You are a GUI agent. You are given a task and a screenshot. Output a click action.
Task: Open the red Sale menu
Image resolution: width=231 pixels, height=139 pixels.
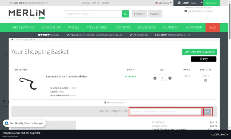(213, 28)
